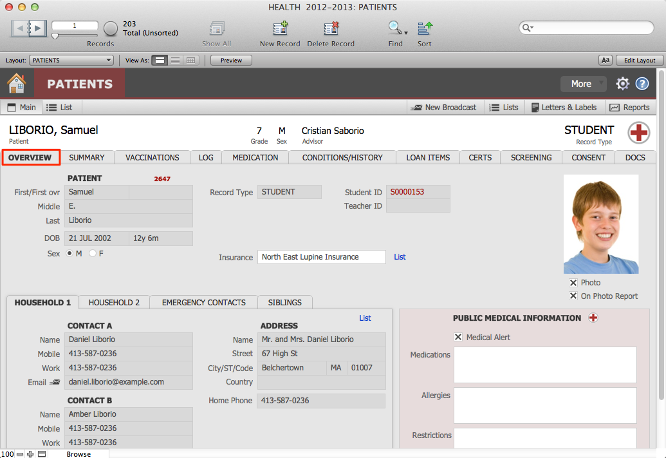This screenshot has height=458, width=666.
Task: Open settings with the gear icon
Action: [x=622, y=84]
